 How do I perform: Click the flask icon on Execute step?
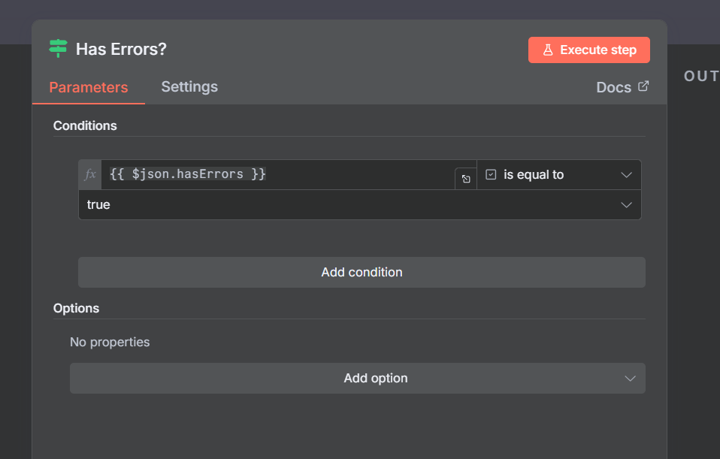click(x=548, y=50)
